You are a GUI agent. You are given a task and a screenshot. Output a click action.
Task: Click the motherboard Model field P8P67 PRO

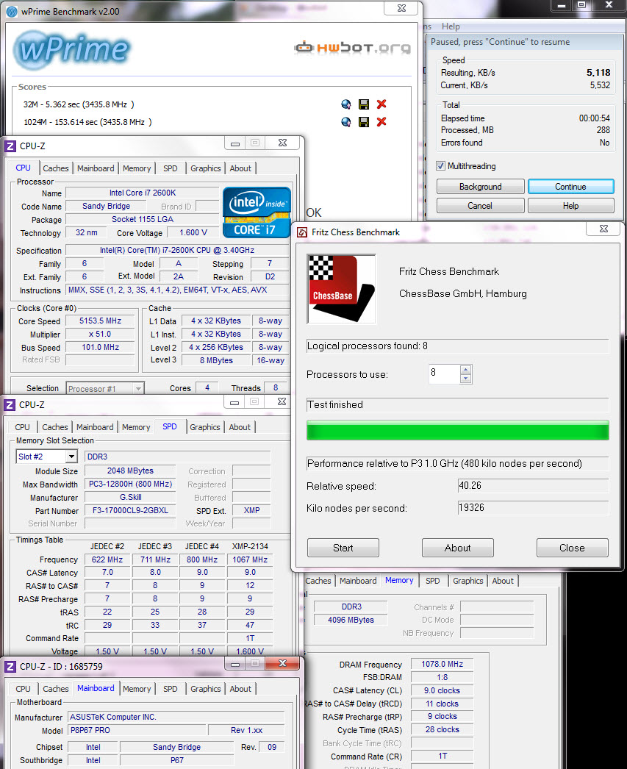click(x=137, y=730)
